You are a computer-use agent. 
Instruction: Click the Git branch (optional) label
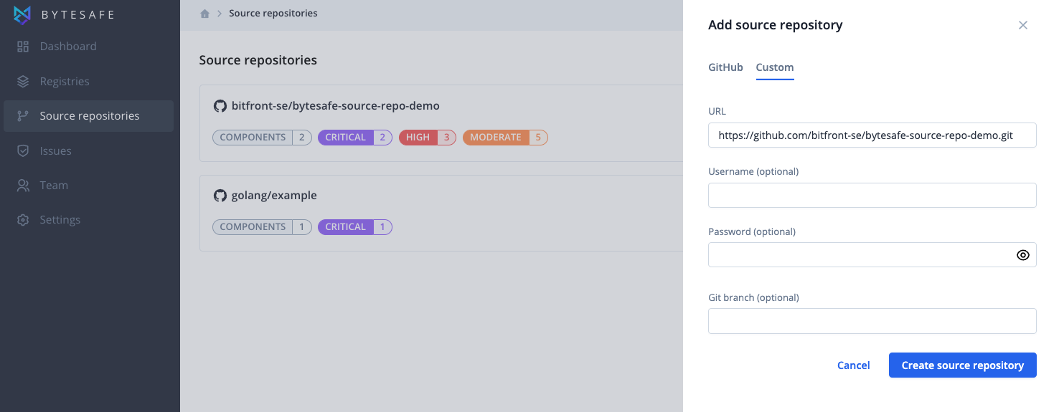coord(753,298)
